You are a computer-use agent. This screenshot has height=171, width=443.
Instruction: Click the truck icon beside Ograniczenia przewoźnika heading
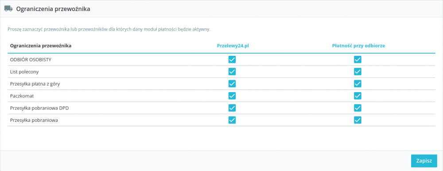pyautogui.click(x=8, y=9)
